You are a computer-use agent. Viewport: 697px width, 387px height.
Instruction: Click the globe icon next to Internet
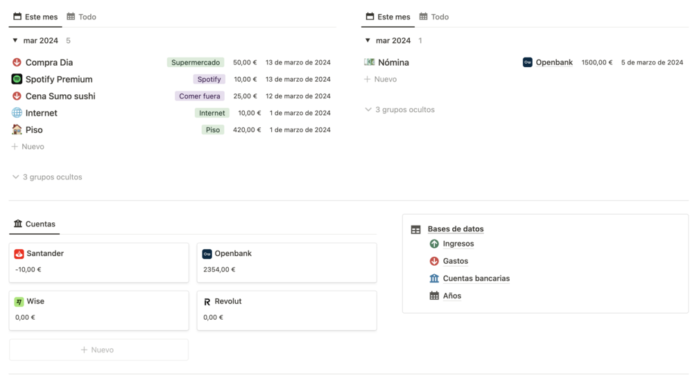point(17,113)
